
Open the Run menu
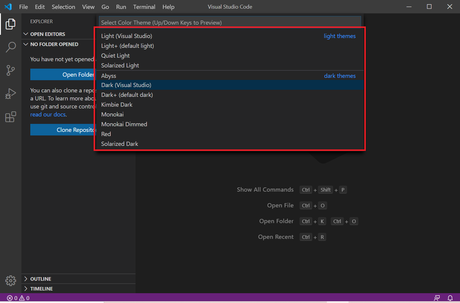pyautogui.click(x=121, y=7)
